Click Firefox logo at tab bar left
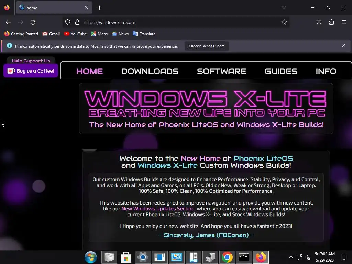Screen dimensions: 352x264 point(7,8)
